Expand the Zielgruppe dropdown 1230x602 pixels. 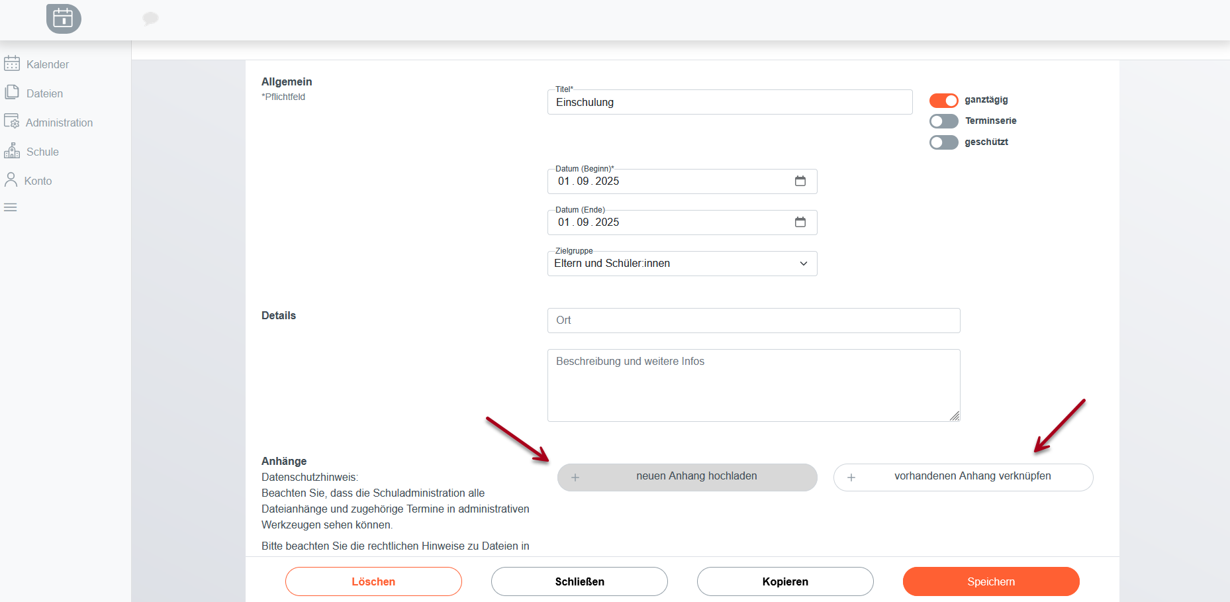pyautogui.click(x=682, y=264)
